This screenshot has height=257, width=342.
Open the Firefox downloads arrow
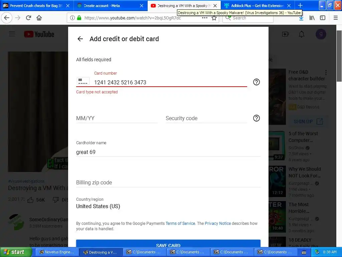pos(301,18)
